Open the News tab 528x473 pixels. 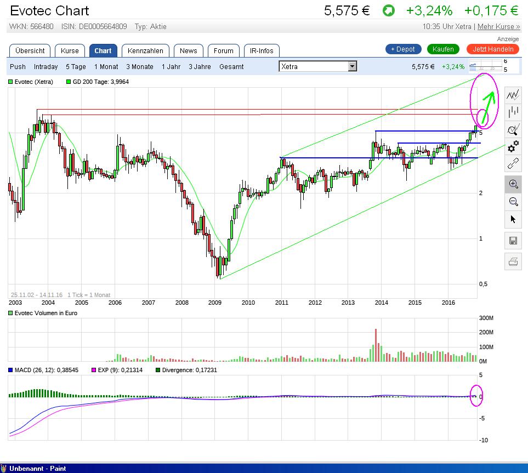point(188,51)
